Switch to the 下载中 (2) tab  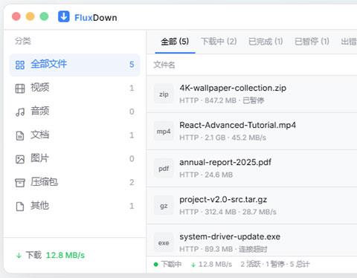[x=219, y=42]
